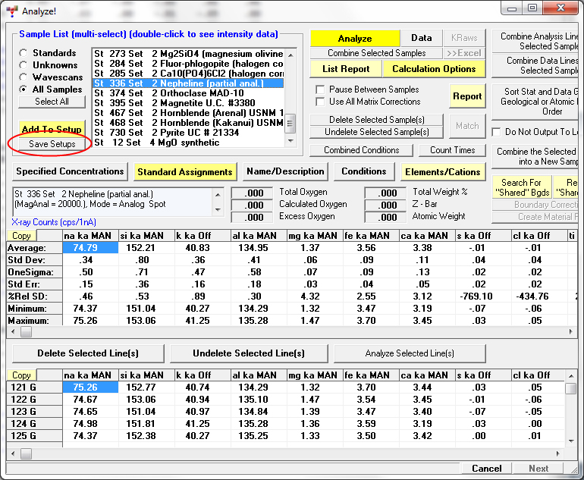Check the Do Not Output To Log option
584x480 pixels.
tap(498, 132)
